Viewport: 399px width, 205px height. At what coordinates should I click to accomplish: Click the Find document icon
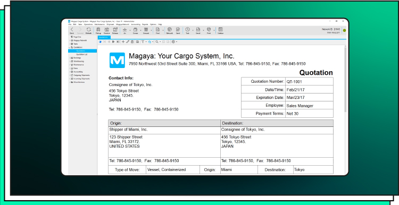157,29
